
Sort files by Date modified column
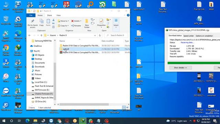click(108, 41)
